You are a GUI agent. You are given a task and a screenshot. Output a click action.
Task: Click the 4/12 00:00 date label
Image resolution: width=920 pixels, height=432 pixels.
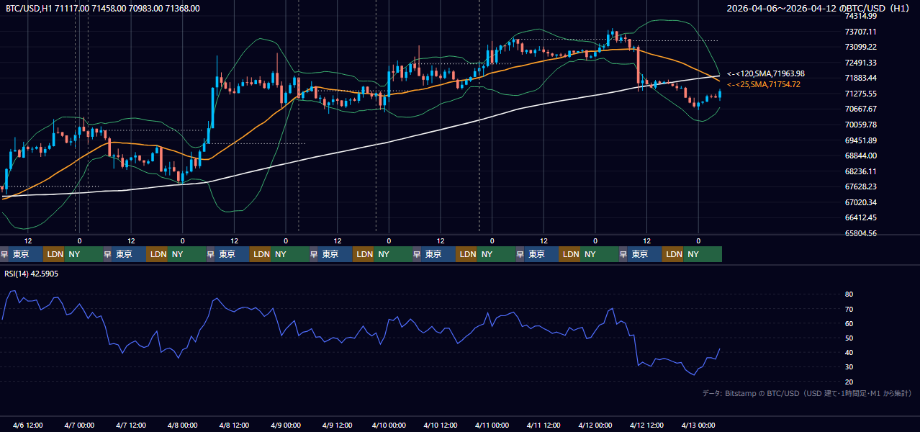coord(595,425)
